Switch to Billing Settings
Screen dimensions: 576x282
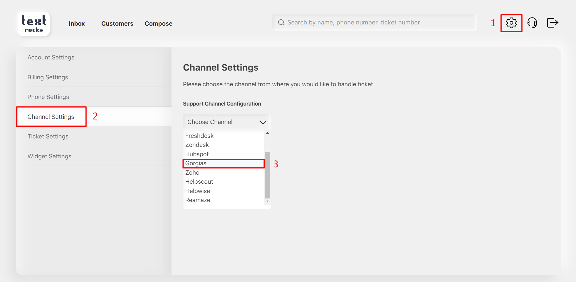(48, 77)
